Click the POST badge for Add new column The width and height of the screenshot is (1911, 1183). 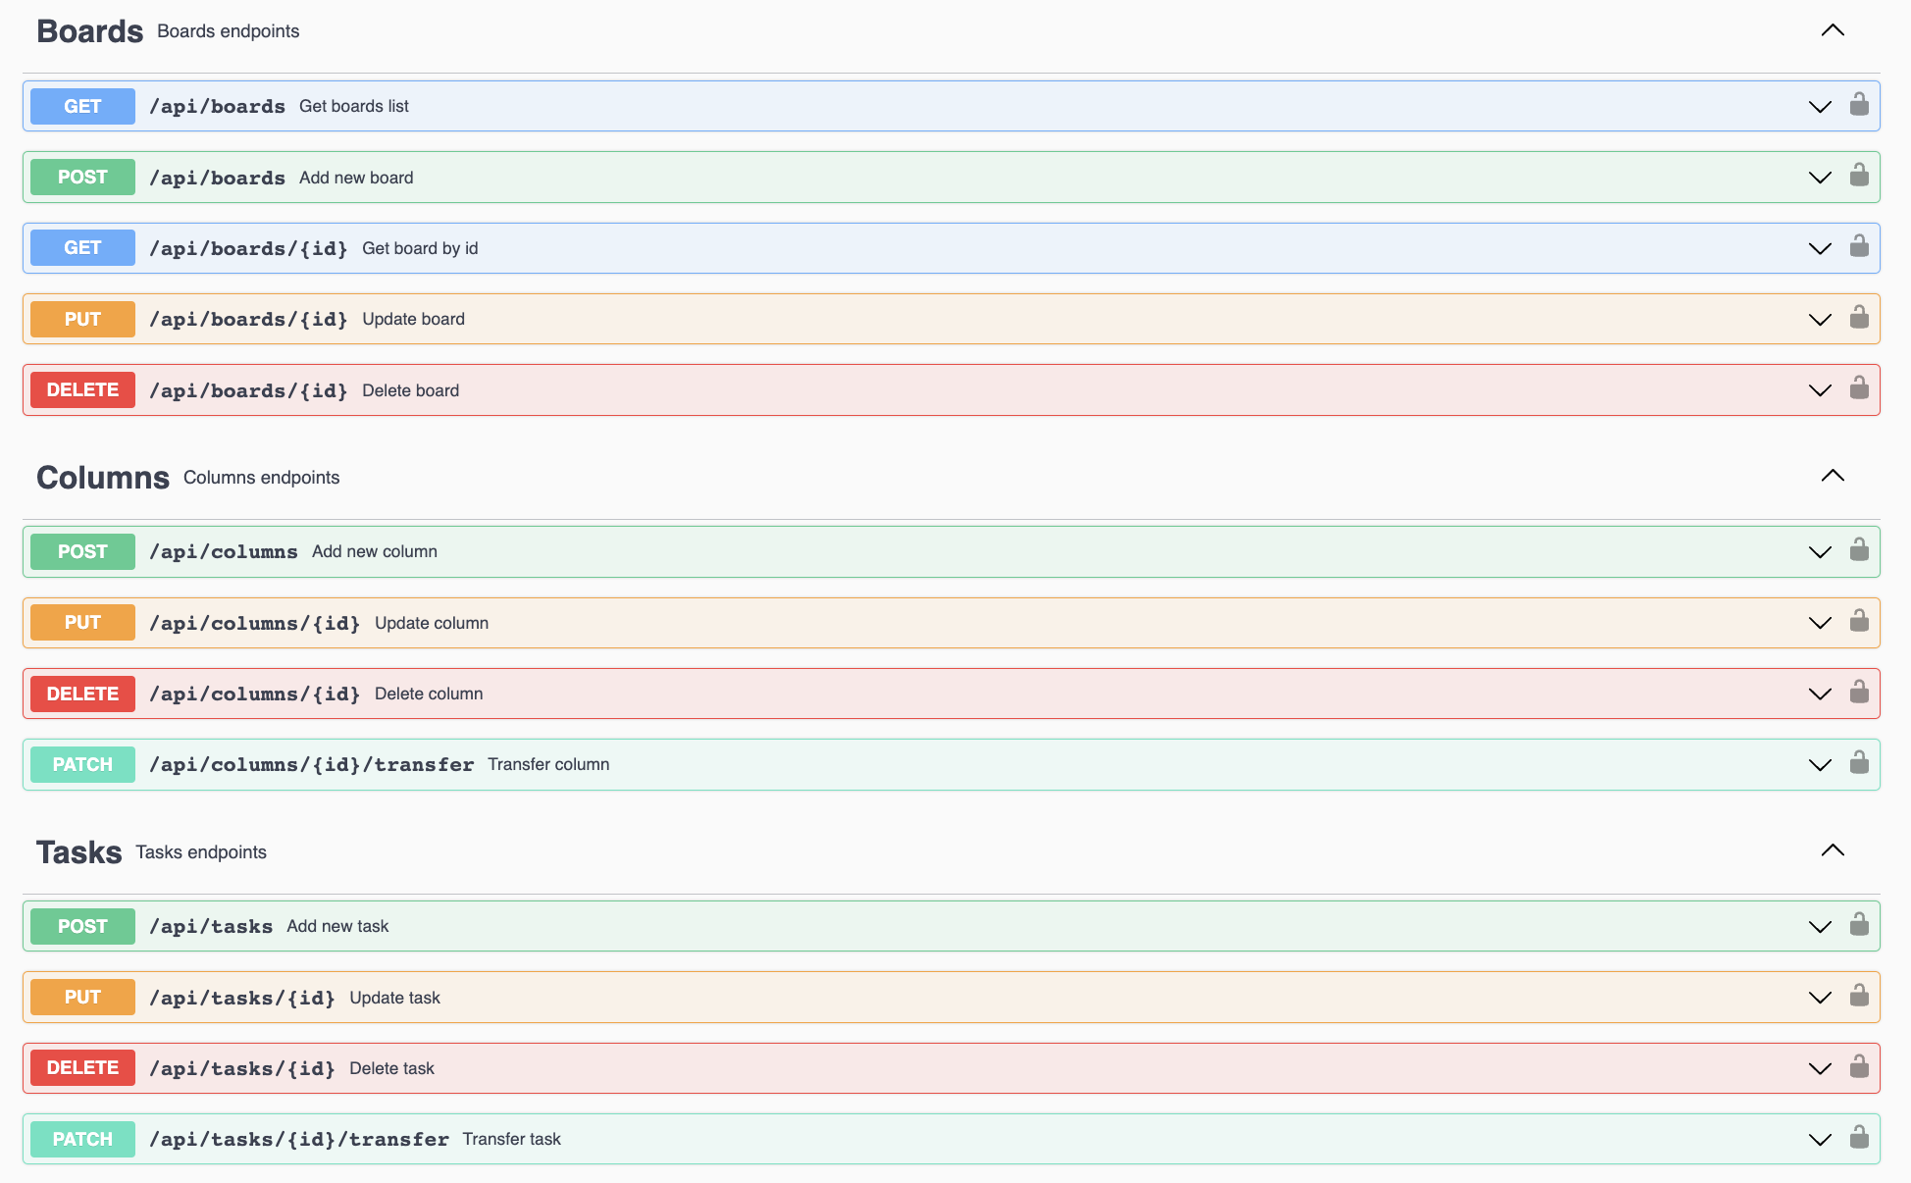[x=82, y=551]
